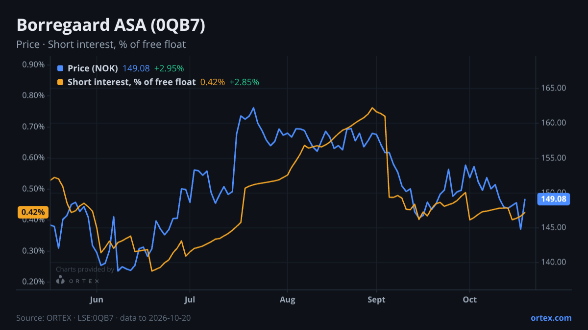
Task: Click the 140.00 right-axis label
Action: pyautogui.click(x=554, y=262)
